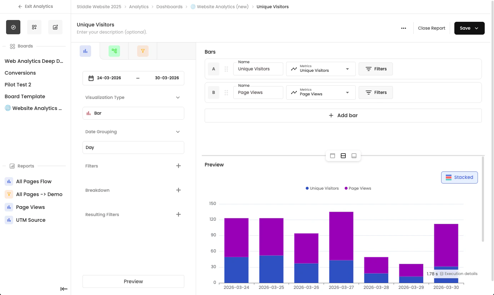Click the 2026-03-27 Page Views purple bar segment
Image resolution: width=494 pixels, height=295 pixels.
click(341, 236)
